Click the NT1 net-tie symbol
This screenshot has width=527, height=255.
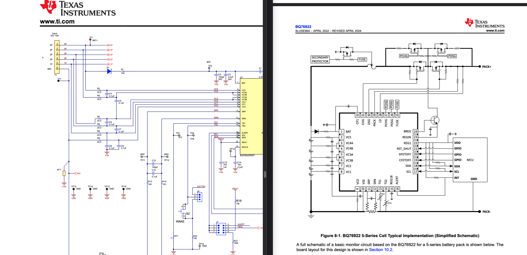pos(64,173)
